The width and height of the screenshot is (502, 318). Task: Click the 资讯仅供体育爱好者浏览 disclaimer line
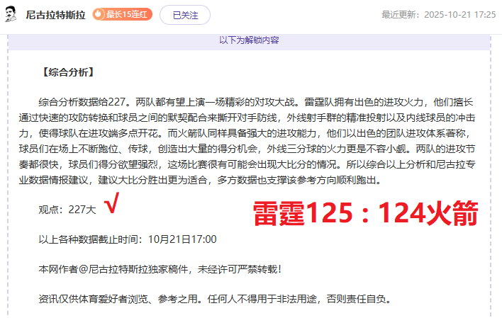[x=215, y=299]
